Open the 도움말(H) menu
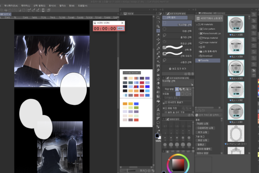Screen dimensions: 259x173 [x=83, y=6]
